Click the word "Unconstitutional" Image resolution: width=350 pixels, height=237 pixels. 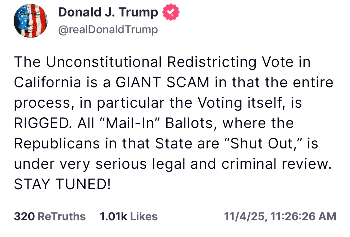click(x=104, y=62)
